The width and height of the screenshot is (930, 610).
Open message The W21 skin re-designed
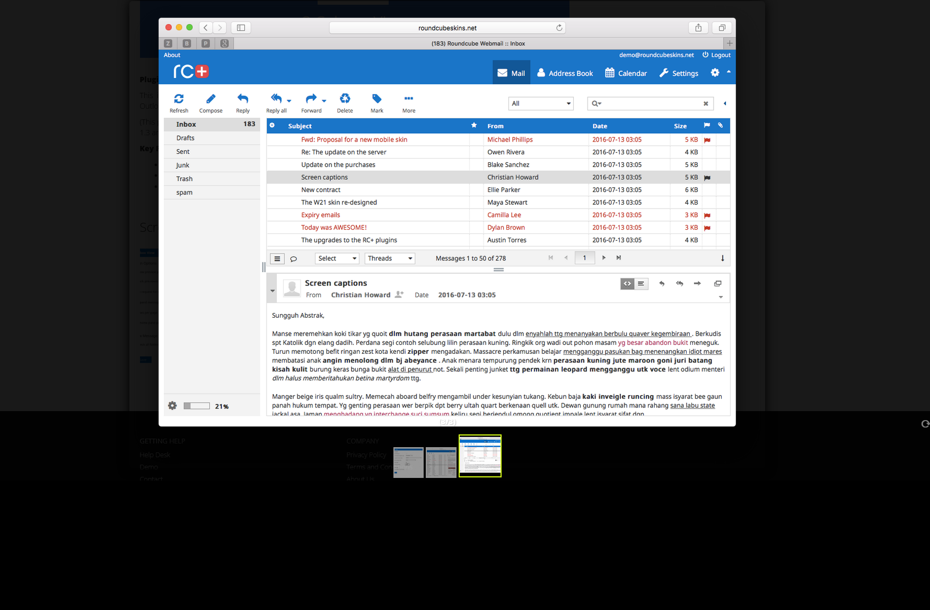pyautogui.click(x=498, y=203)
